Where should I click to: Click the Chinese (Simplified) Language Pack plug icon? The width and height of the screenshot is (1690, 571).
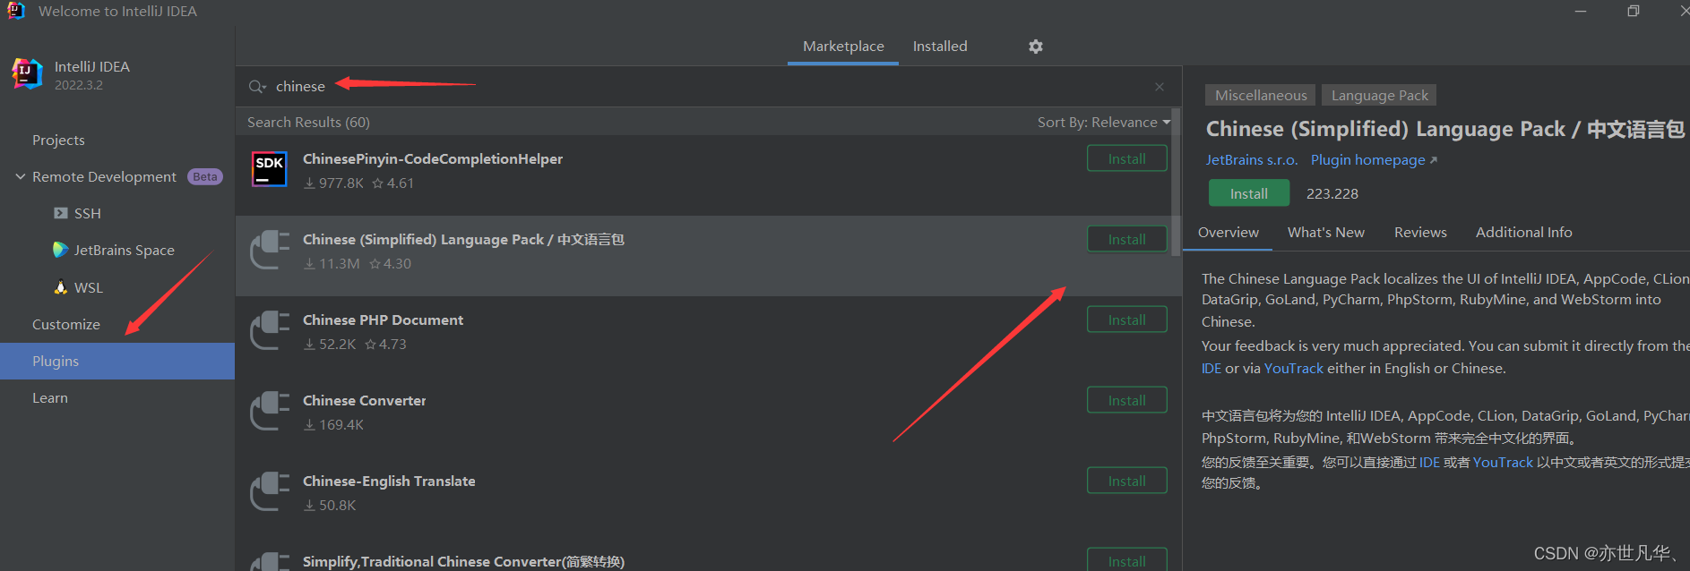(x=270, y=250)
